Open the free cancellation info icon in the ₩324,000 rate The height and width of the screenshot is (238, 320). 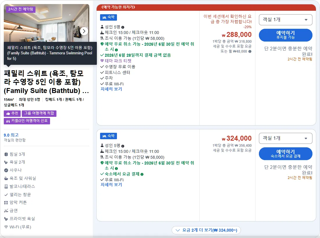tap(116, 169)
